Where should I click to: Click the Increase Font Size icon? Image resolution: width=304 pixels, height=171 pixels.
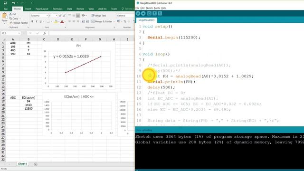[60, 16]
